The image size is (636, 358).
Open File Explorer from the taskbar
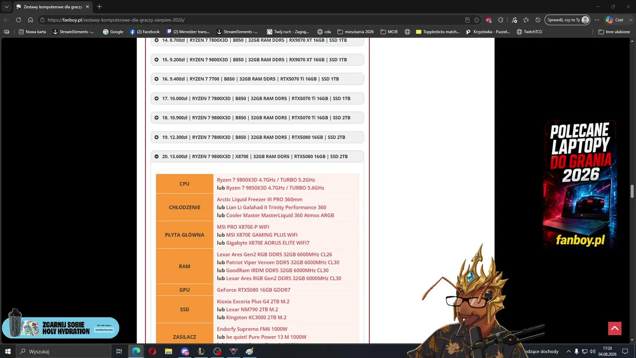(168, 352)
